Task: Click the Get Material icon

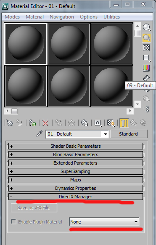Action: 10,123
